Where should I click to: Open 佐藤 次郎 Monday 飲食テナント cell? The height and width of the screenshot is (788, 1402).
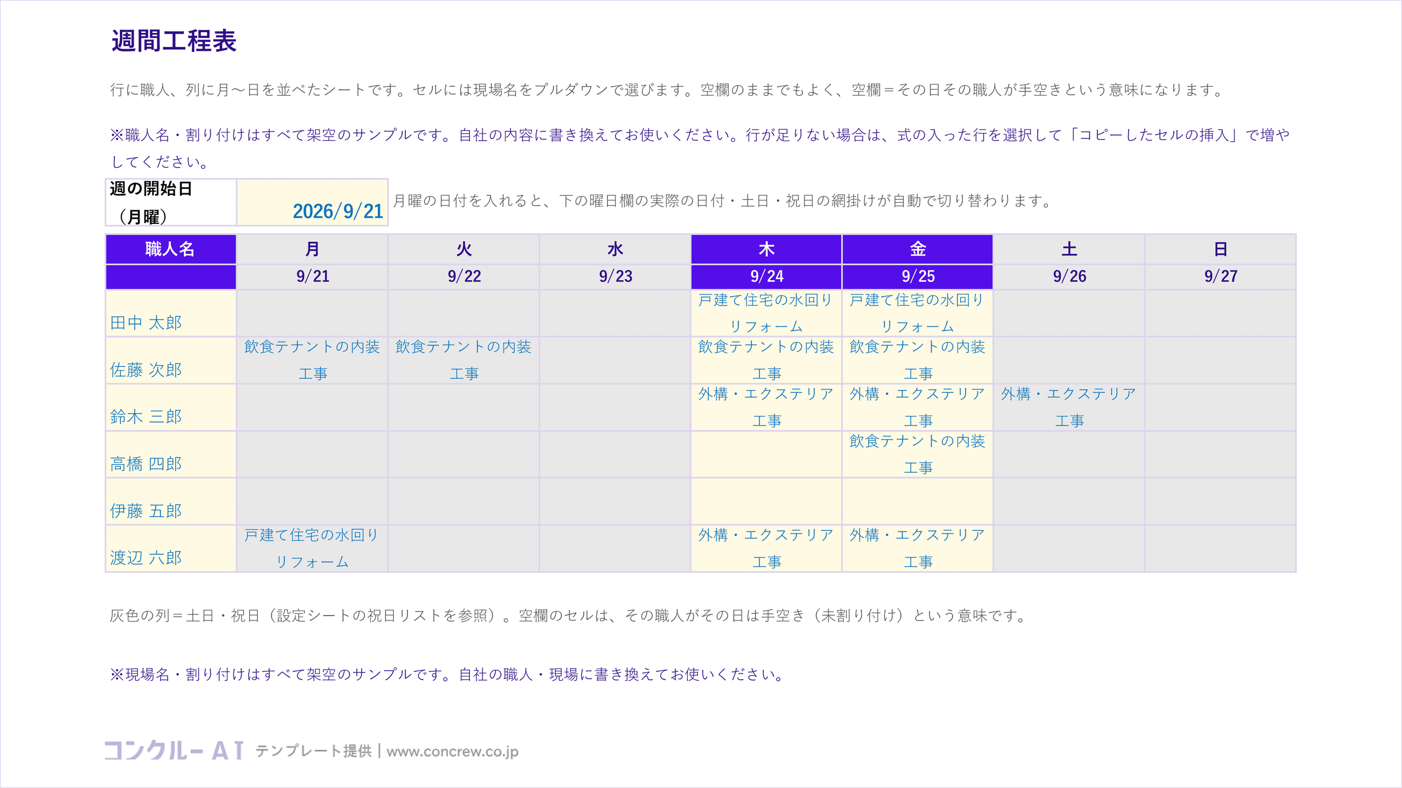point(312,360)
